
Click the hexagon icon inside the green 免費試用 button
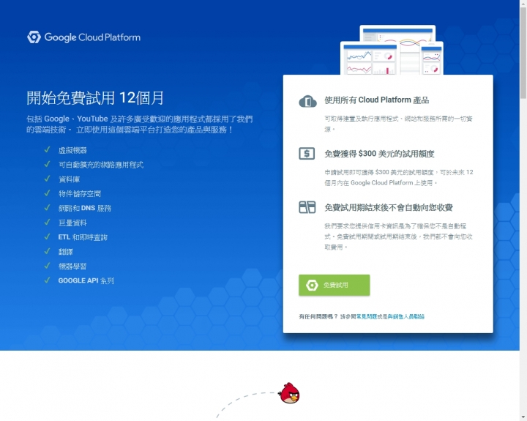312,285
